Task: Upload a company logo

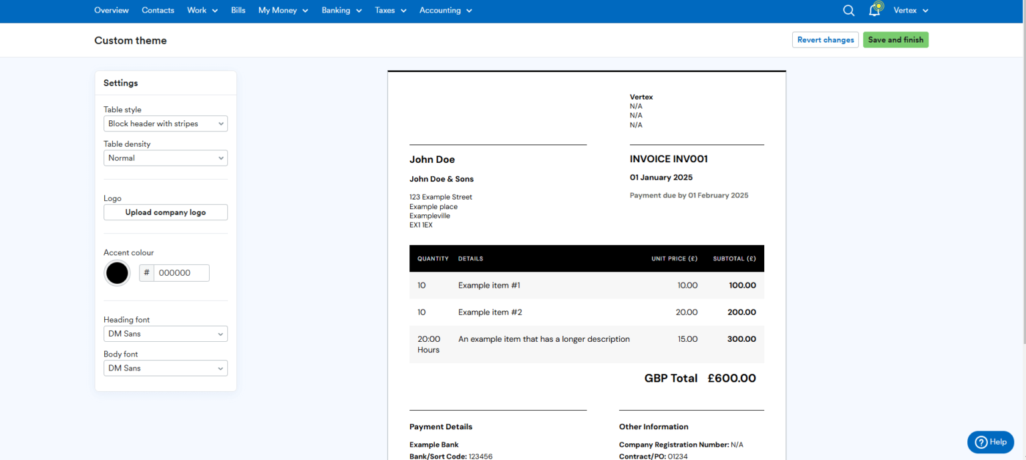Action: tap(165, 212)
